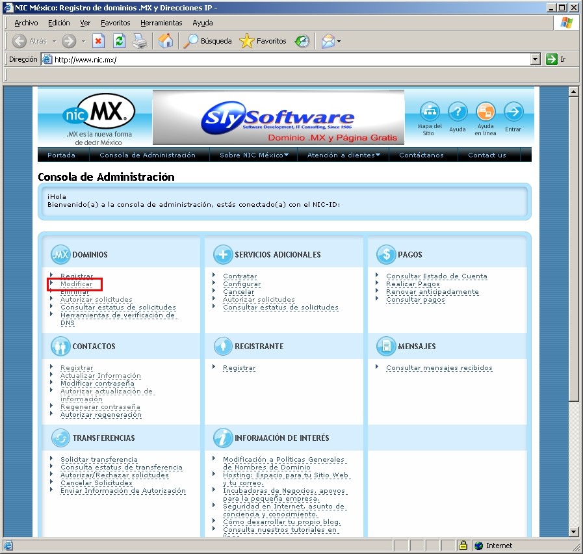Open the Mail button dropdown arrow
The width and height of the screenshot is (583, 554).
(339, 41)
